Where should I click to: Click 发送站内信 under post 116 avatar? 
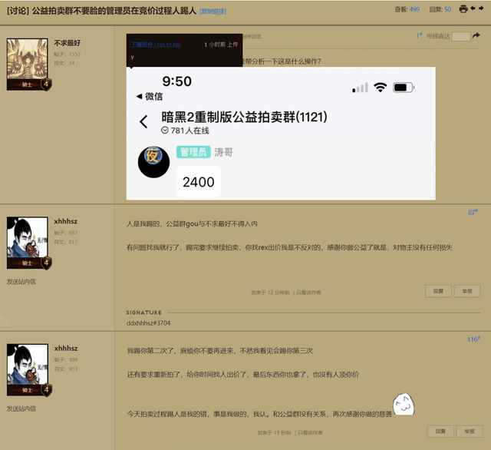[x=21, y=409]
